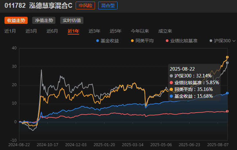This screenshot has width=237, height=150.
Task: Toggle the 业绩比较基准 legend series
Action: click(182, 41)
